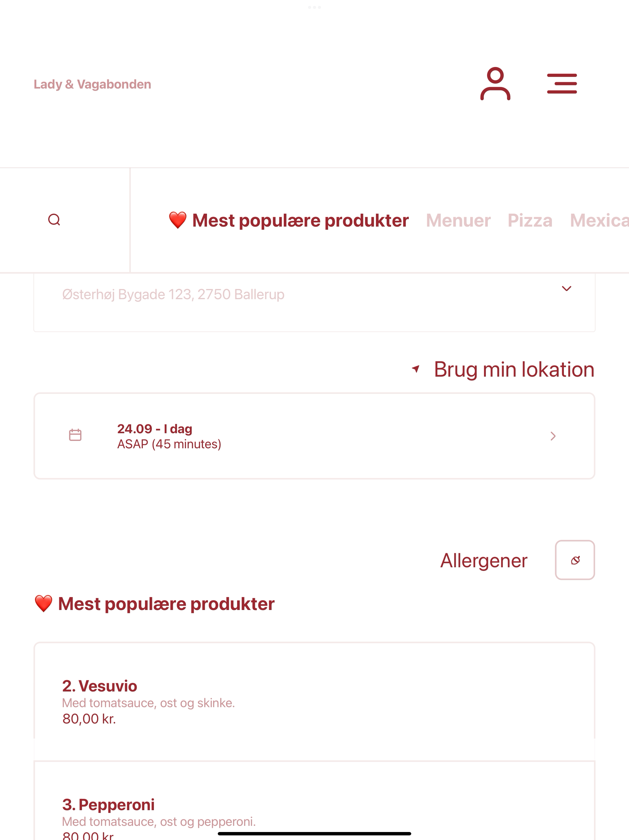
Task: Switch to the Pizza tab
Action: click(530, 221)
